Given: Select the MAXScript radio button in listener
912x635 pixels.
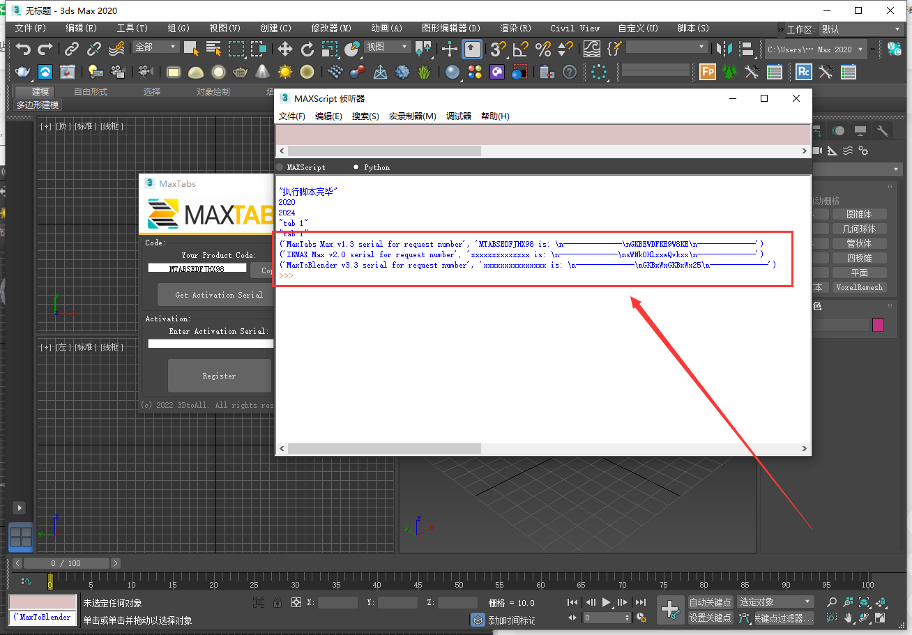Looking at the screenshot, I should click(280, 167).
